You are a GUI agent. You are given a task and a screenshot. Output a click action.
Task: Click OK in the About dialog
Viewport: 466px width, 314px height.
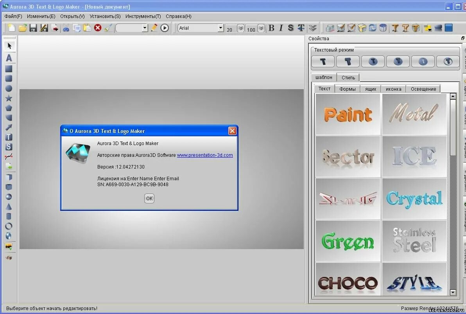pyautogui.click(x=149, y=198)
